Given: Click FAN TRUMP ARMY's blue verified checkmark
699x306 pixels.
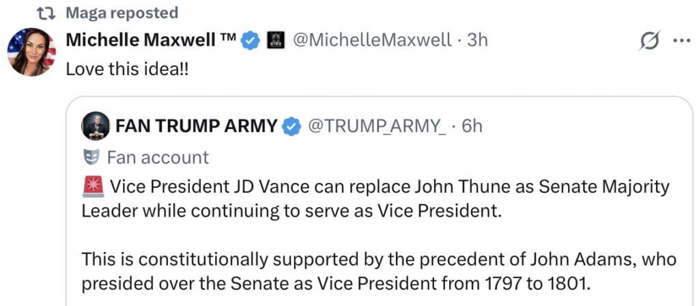Looking at the screenshot, I should (x=291, y=126).
